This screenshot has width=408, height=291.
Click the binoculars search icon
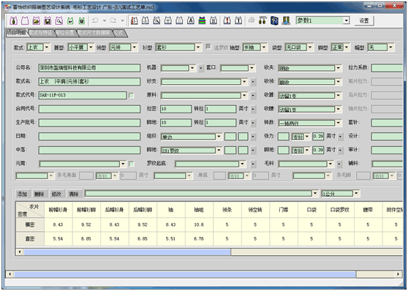262,20
